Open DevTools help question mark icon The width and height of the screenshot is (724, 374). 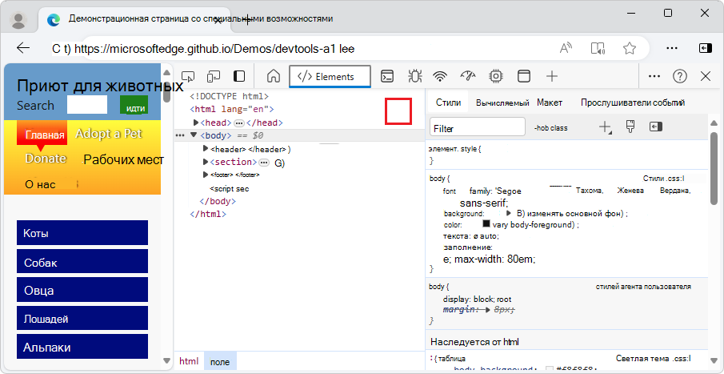pos(680,76)
